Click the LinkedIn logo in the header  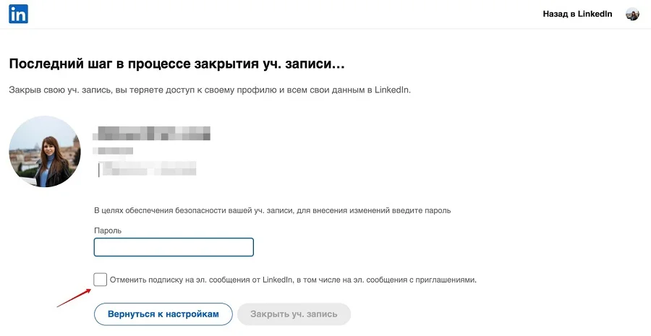point(18,14)
